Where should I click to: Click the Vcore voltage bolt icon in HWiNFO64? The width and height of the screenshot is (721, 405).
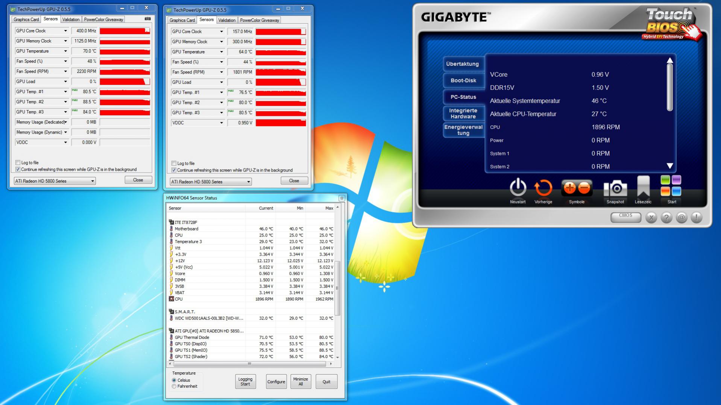(x=172, y=273)
